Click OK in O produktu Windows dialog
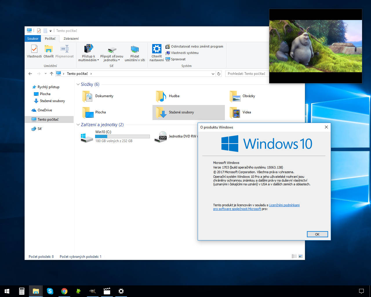 (x=317, y=234)
